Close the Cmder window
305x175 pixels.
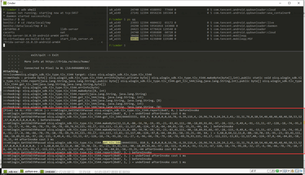299,3
